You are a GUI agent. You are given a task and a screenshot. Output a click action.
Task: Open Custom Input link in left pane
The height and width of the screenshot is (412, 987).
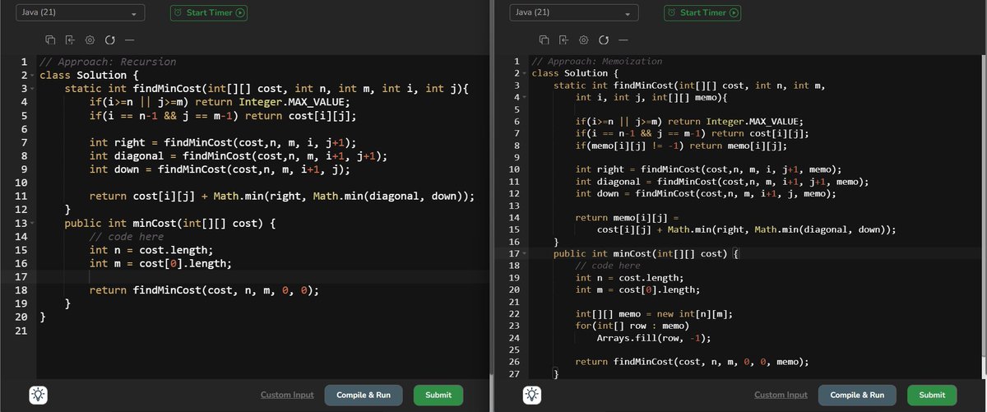tap(287, 395)
